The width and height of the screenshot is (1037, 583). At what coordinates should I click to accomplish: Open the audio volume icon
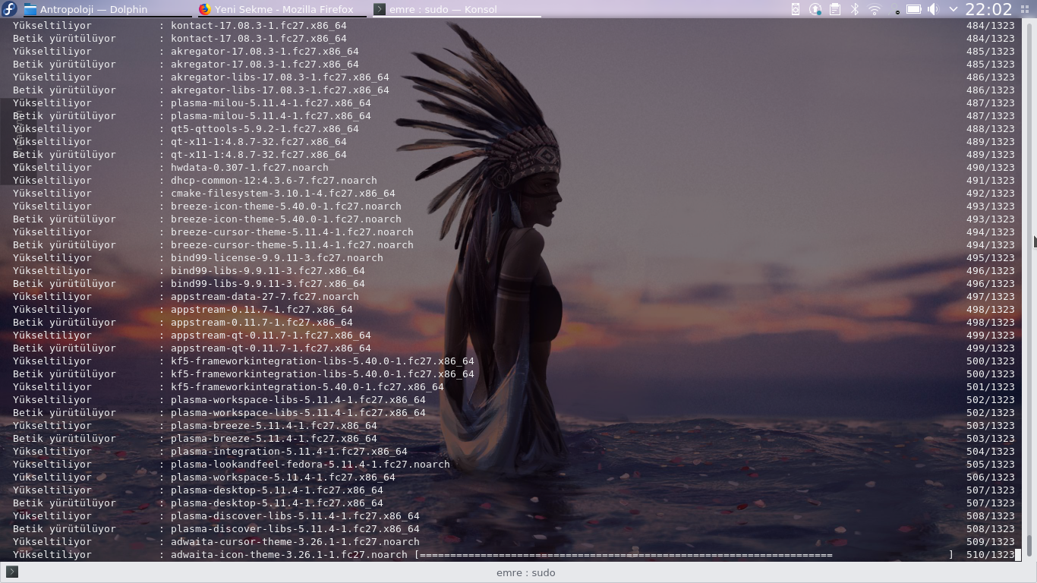point(933,9)
